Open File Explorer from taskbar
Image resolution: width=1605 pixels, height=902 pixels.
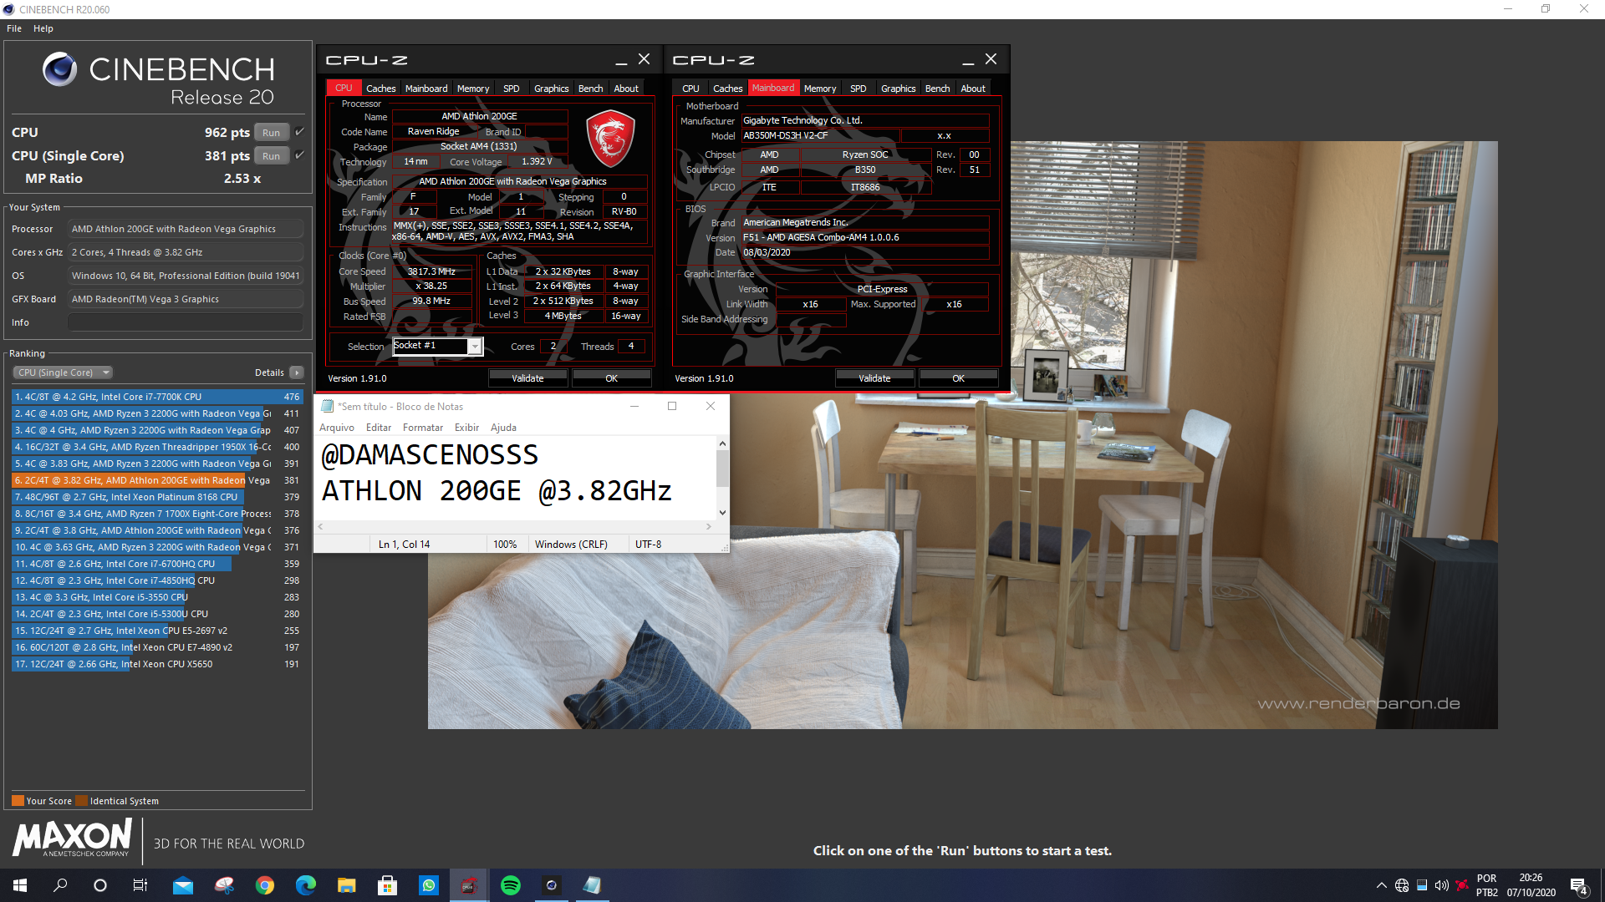347,885
